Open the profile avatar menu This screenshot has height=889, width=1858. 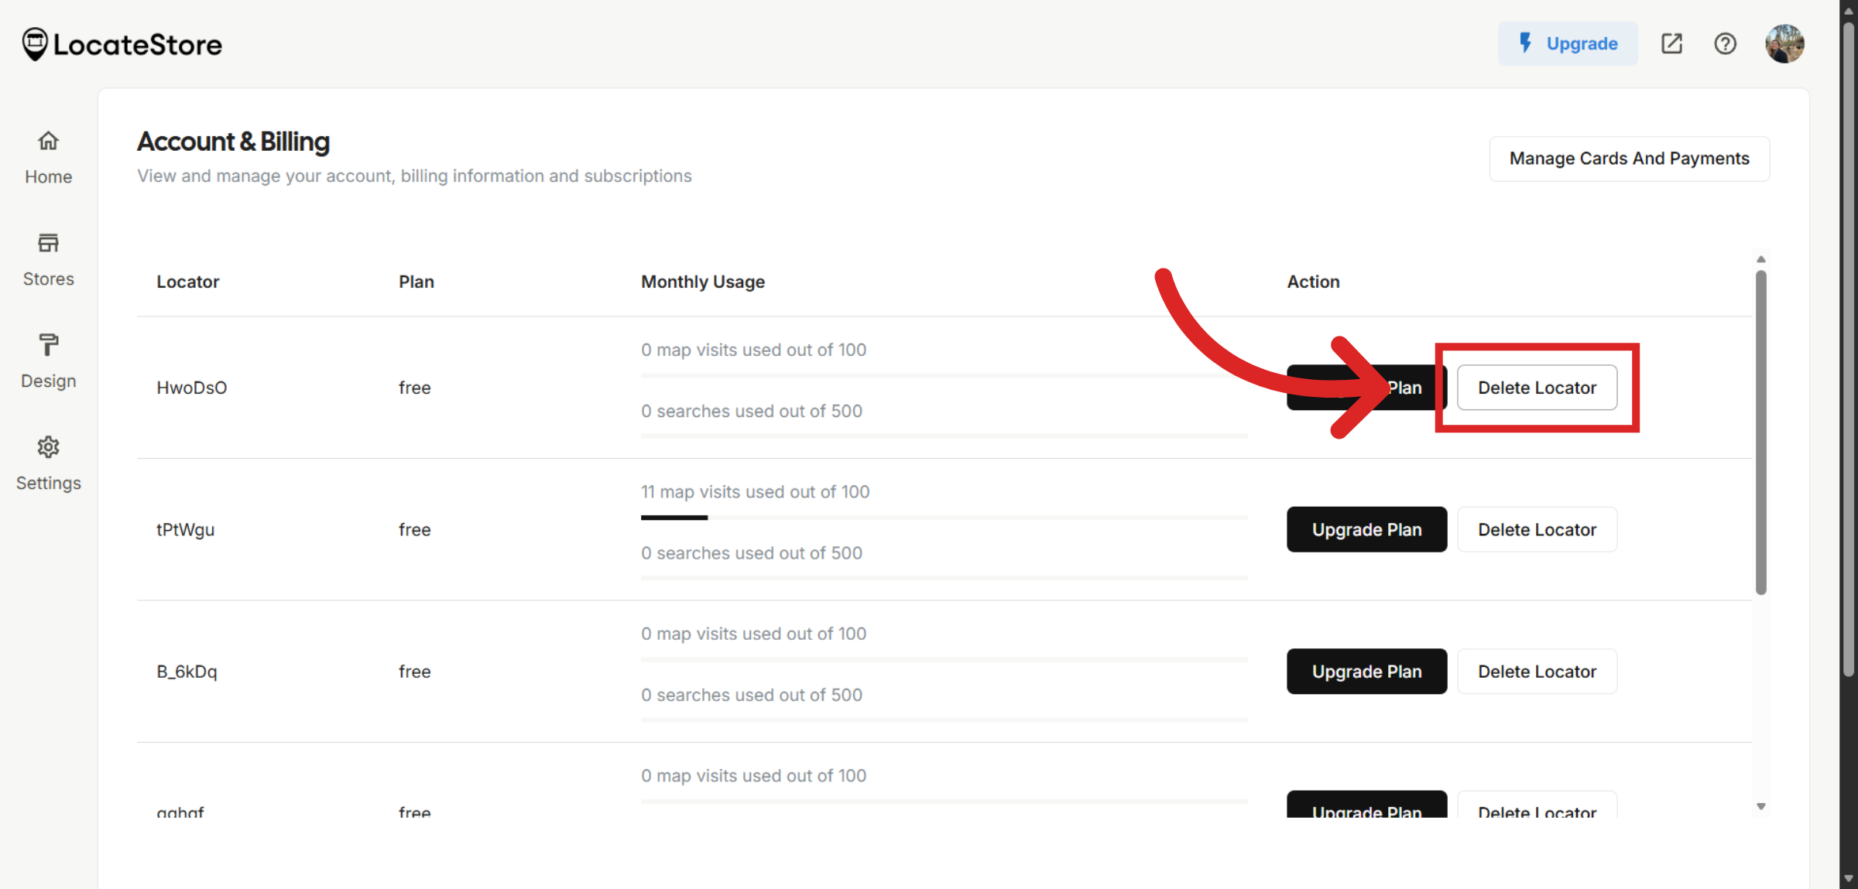point(1784,43)
